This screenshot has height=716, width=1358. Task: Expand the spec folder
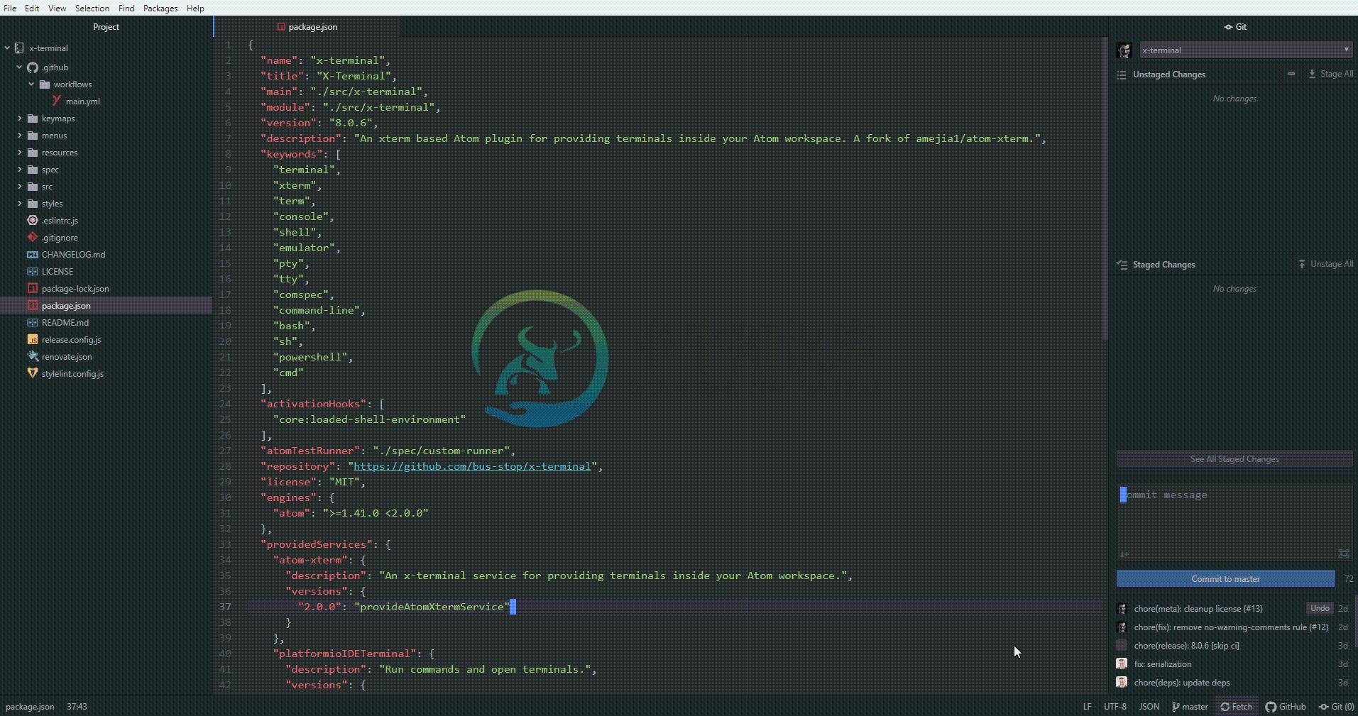click(19, 170)
